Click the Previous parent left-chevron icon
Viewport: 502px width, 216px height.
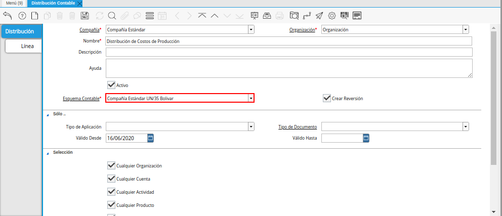[177, 15]
